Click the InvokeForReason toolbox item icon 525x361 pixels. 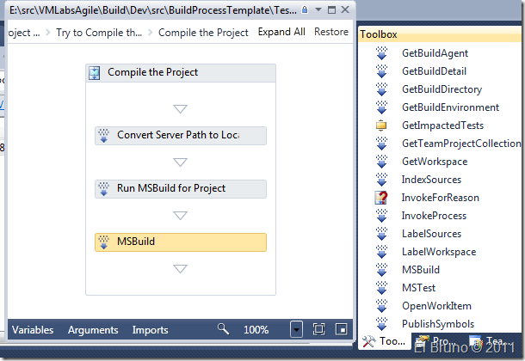point(382,198)
